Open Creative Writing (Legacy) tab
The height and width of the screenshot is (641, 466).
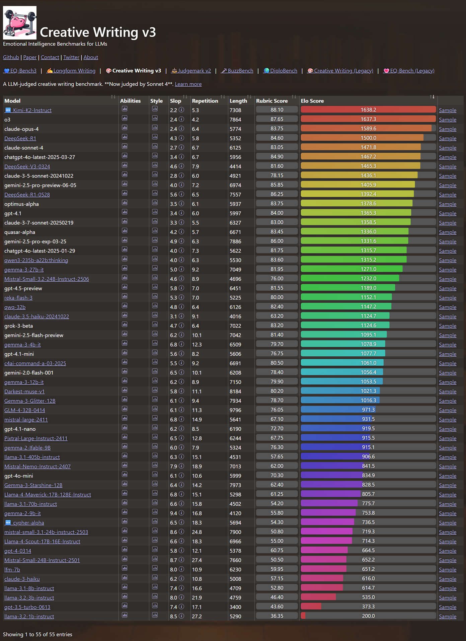[x=340, y=71]
